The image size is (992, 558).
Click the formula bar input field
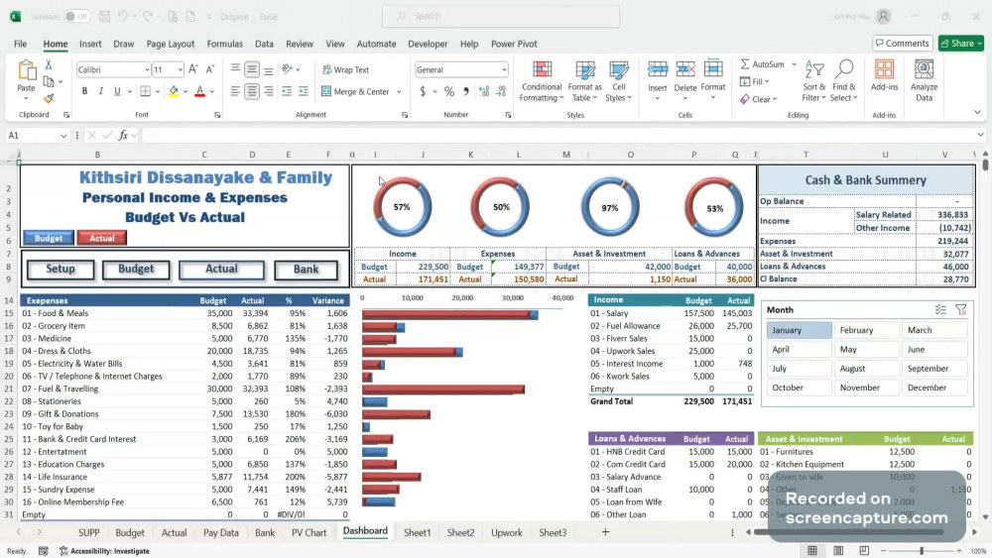[559, 135]
